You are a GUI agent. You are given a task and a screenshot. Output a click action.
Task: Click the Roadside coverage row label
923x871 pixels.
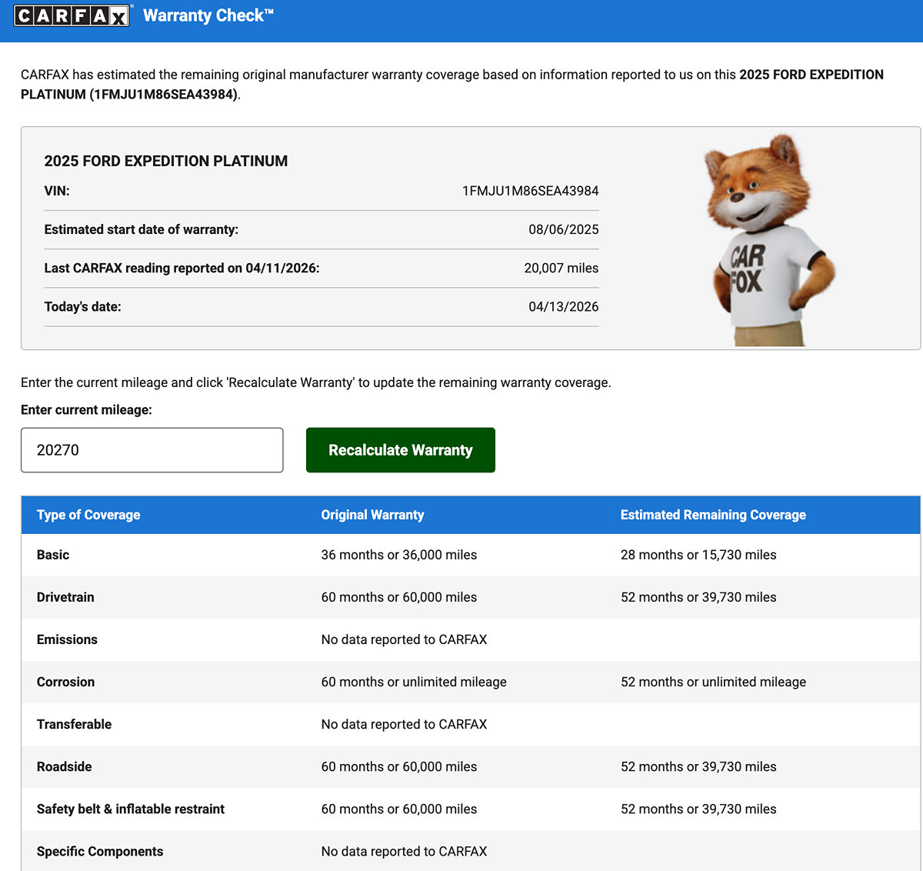[x=64, y=766]
